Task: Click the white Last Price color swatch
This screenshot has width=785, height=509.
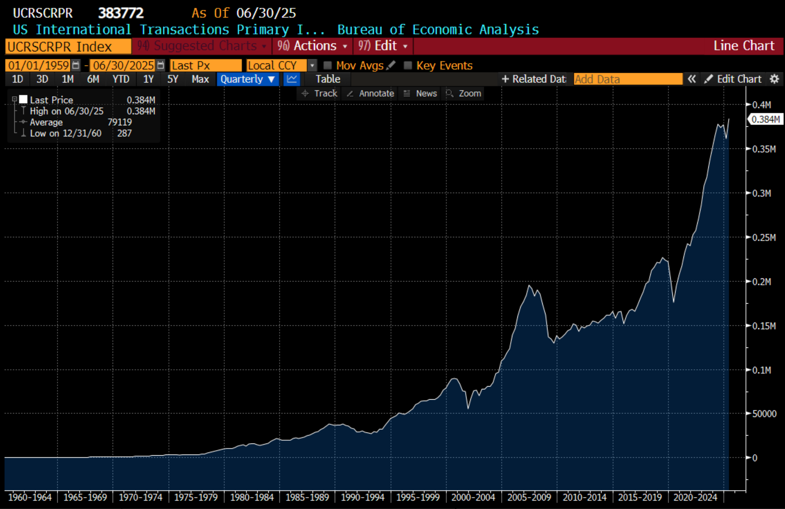Action: pos(23,99)
